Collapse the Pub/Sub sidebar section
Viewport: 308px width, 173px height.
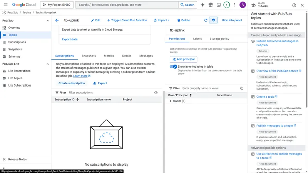click(x=48, y=21)
